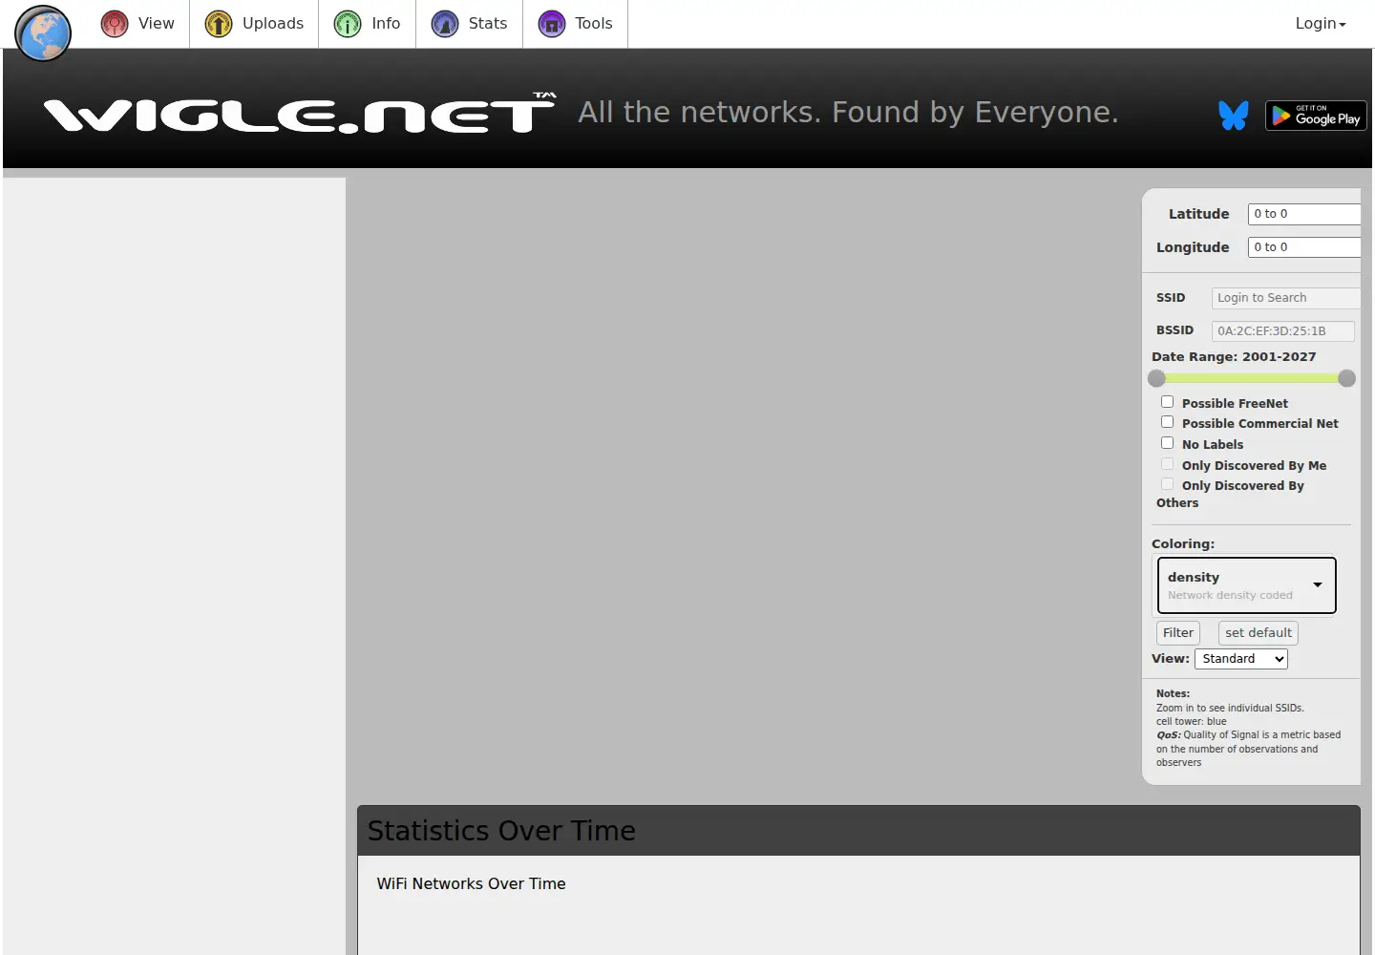
Task: Expand the Login dropdown
Action: (1321, 24)
